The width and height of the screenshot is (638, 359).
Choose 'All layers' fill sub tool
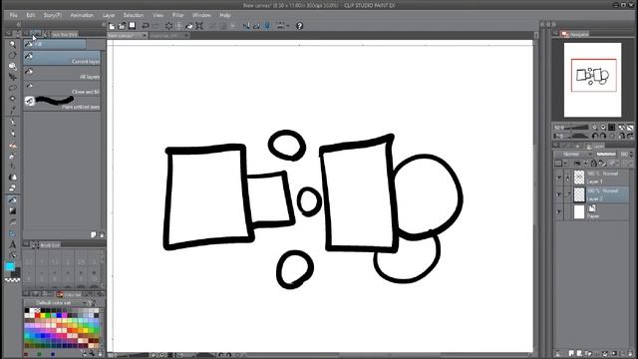(62, 73)
